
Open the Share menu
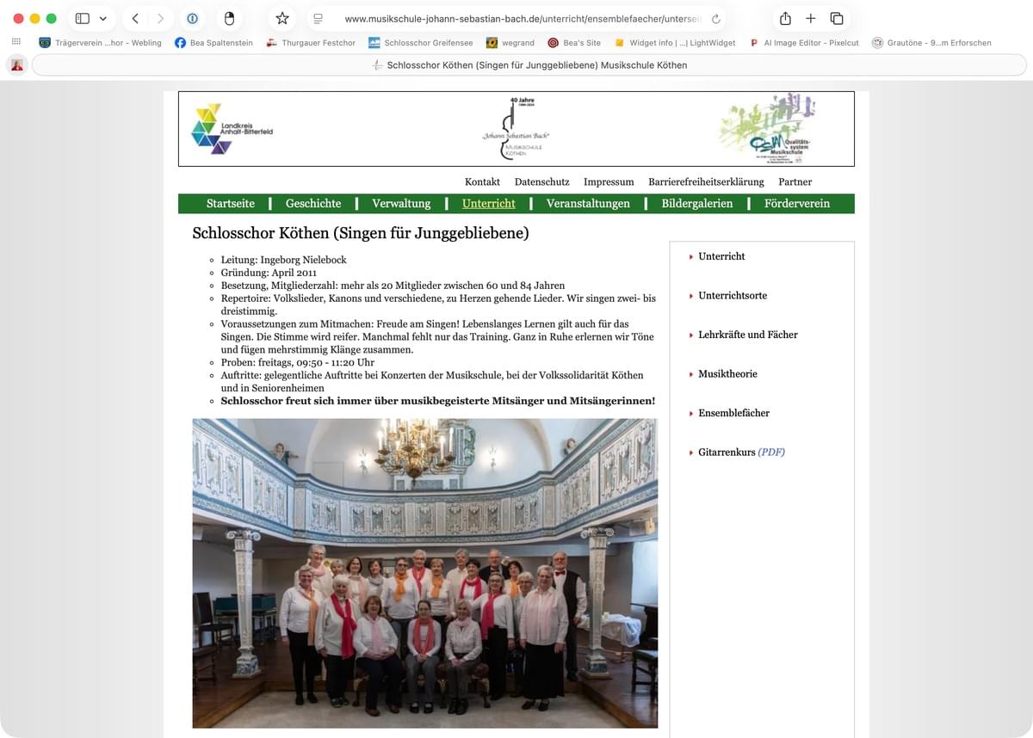[x=785, y=18]
